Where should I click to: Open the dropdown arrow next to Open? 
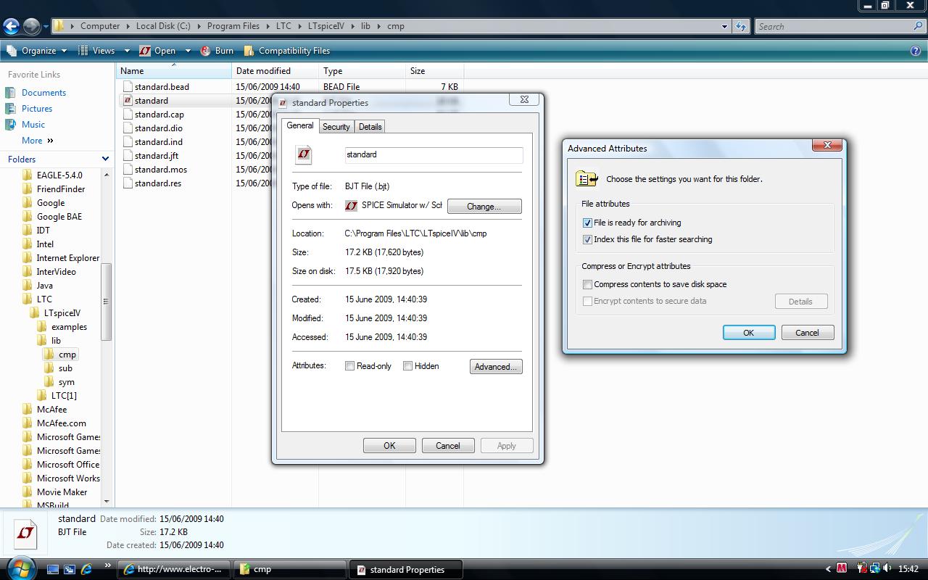(x=188, y=51)
